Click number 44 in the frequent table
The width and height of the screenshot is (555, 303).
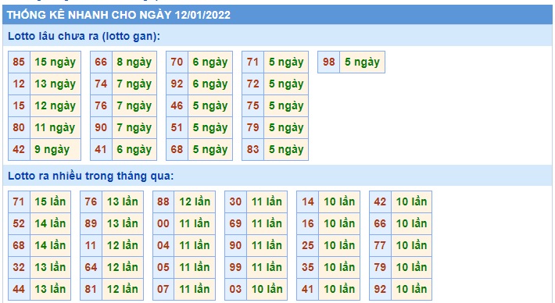tap(19, 289)
